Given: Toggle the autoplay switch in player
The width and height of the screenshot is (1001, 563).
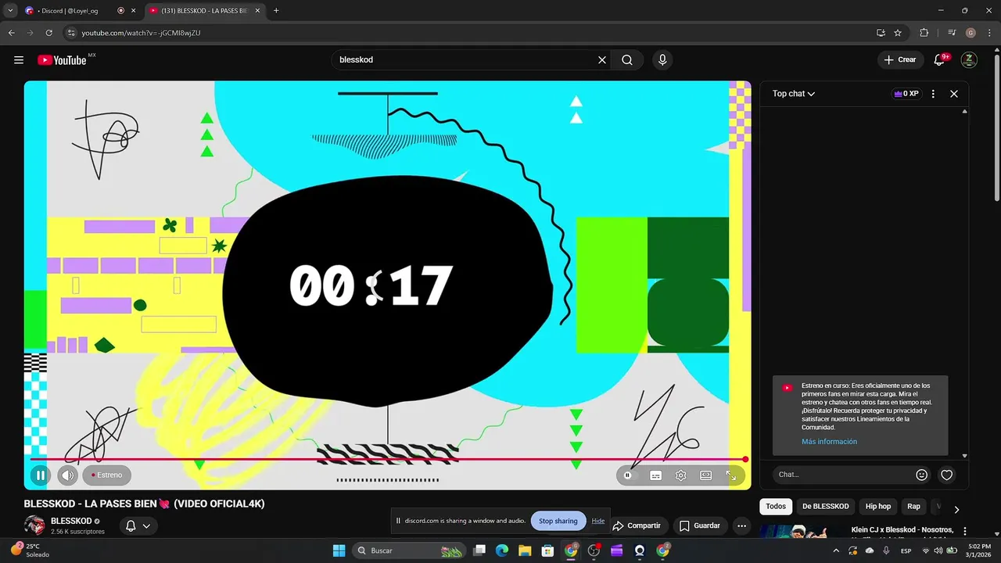Looking at the screenshot, I should tap(628, 475).
